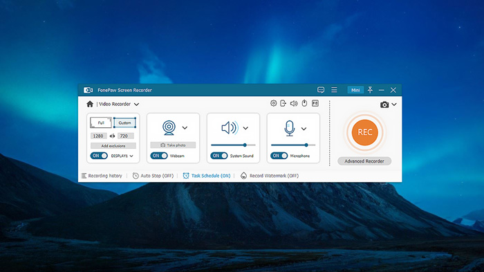Disable the System Sound switch
The image size is (484, 272).
(219, 156)
